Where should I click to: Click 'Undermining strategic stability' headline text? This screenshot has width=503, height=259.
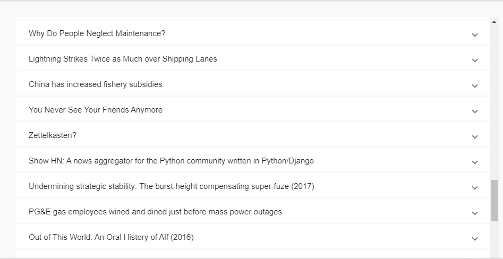point(172,186)
